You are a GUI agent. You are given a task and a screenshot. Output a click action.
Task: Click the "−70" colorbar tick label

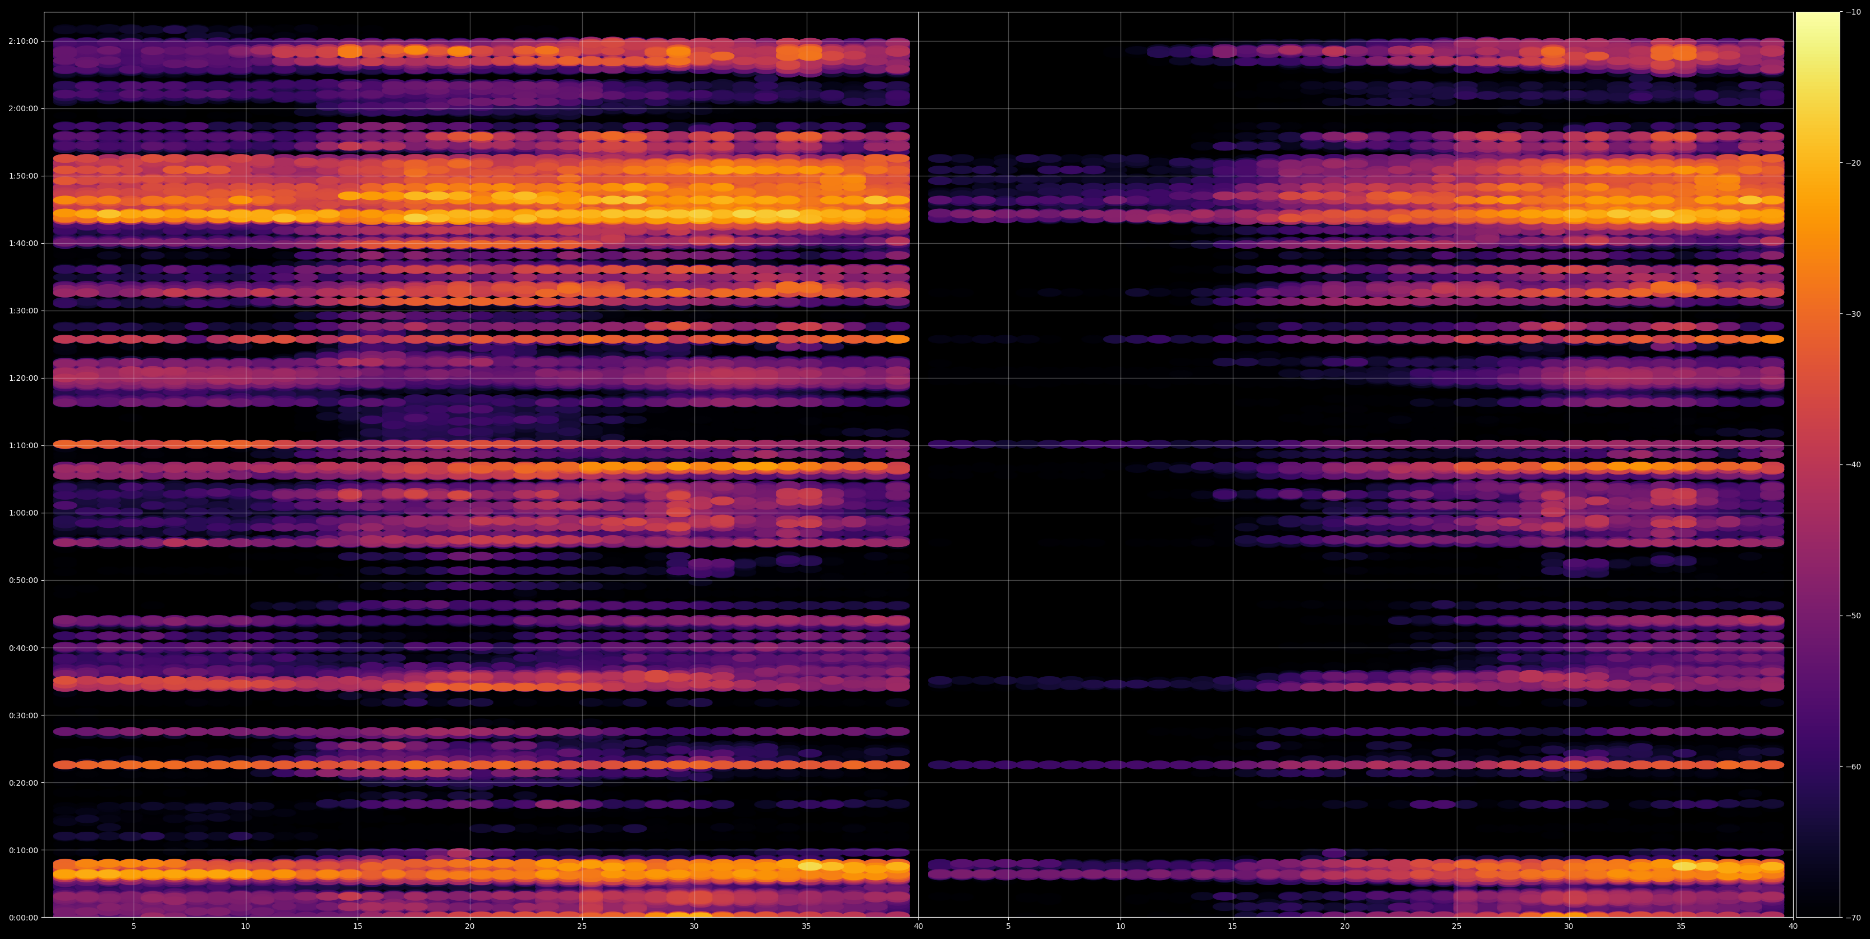point(1853,918)
